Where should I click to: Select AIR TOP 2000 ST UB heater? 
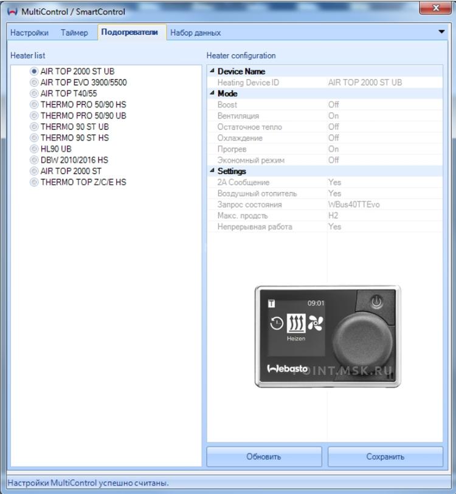(72, 71)
